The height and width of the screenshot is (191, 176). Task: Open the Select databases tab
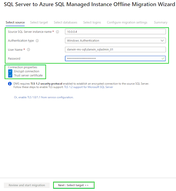65,22
